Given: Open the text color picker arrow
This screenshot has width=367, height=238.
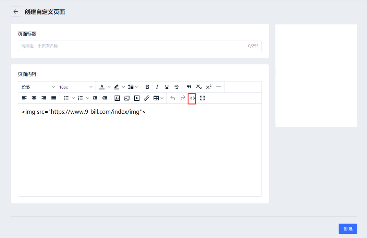Looking at the screenshot, I should (109, 87).
